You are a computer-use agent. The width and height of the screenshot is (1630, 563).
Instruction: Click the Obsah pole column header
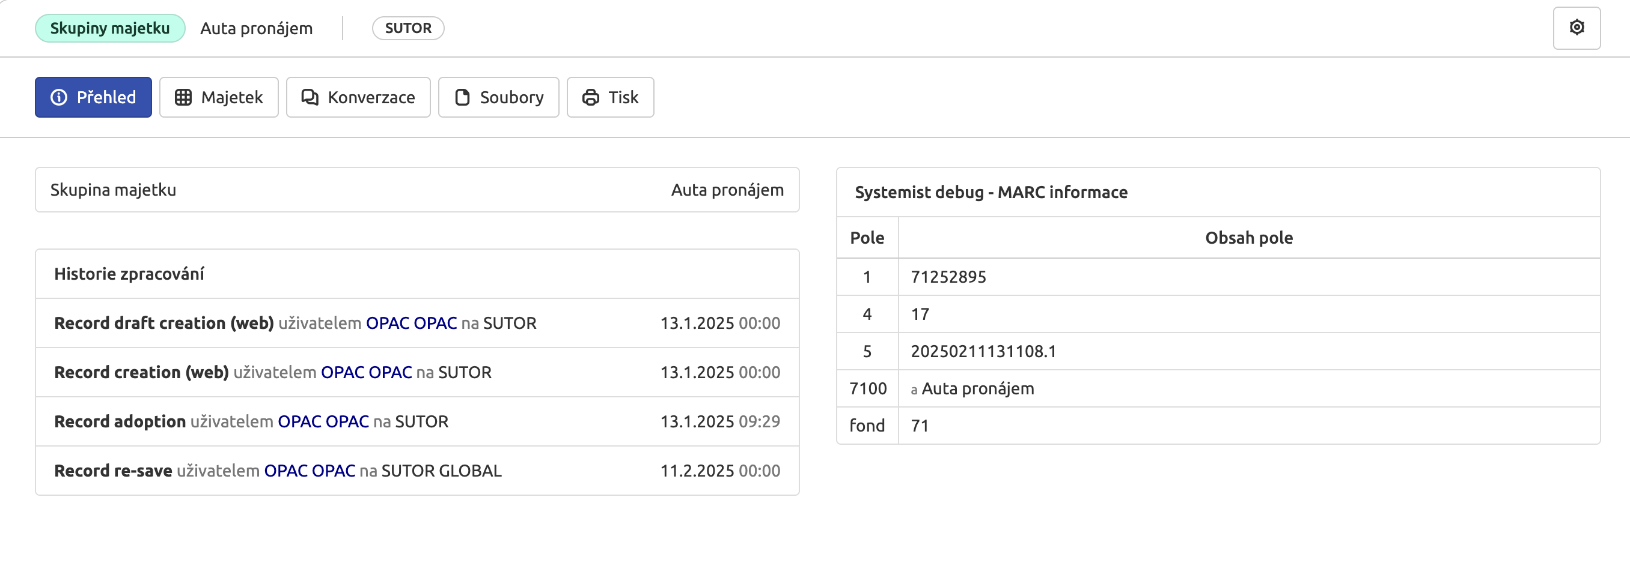click(x=1248, y=238)
